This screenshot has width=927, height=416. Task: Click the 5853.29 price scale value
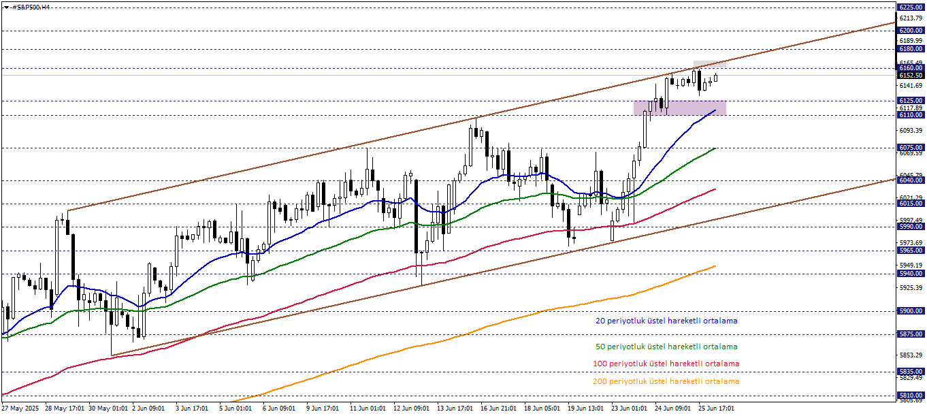click(911, 355)
